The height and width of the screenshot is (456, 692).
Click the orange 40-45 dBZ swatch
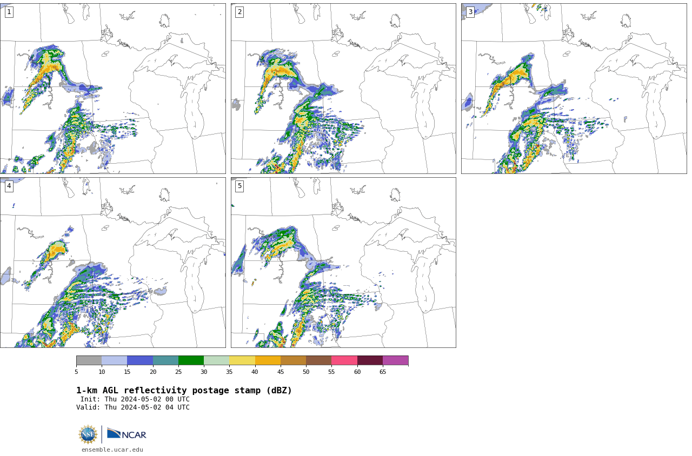[x=268, y=360]
